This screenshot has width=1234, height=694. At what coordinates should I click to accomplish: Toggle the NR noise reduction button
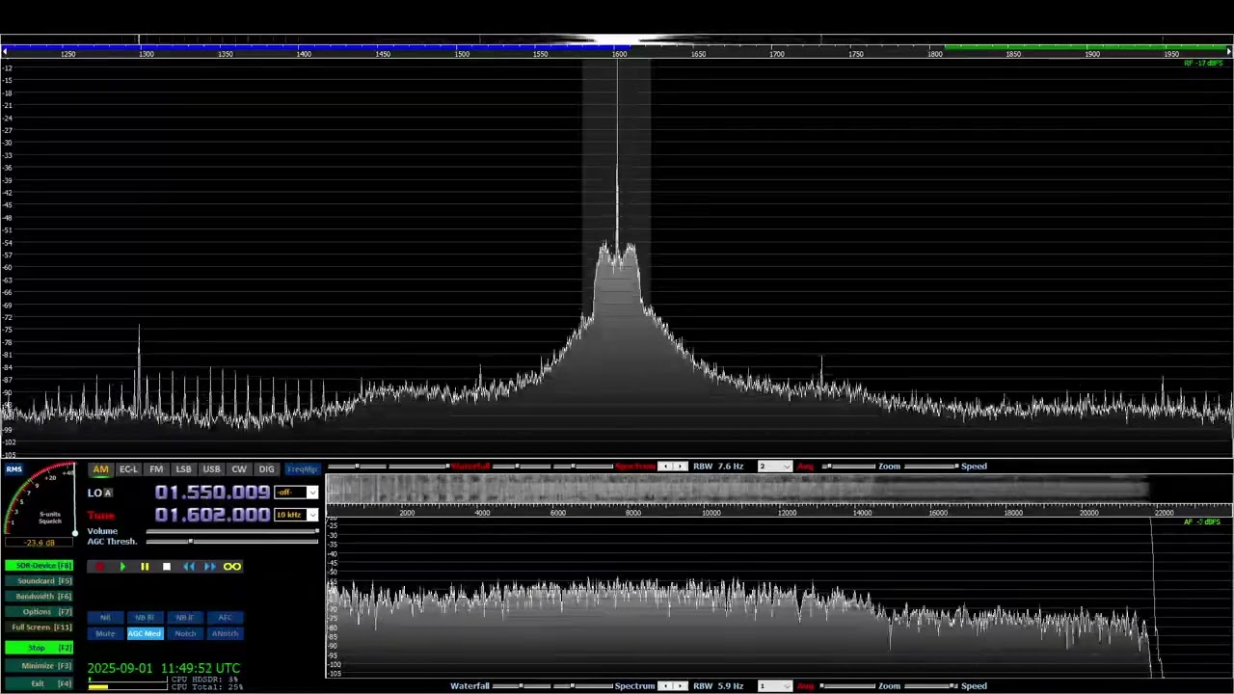tap(105, 618)
